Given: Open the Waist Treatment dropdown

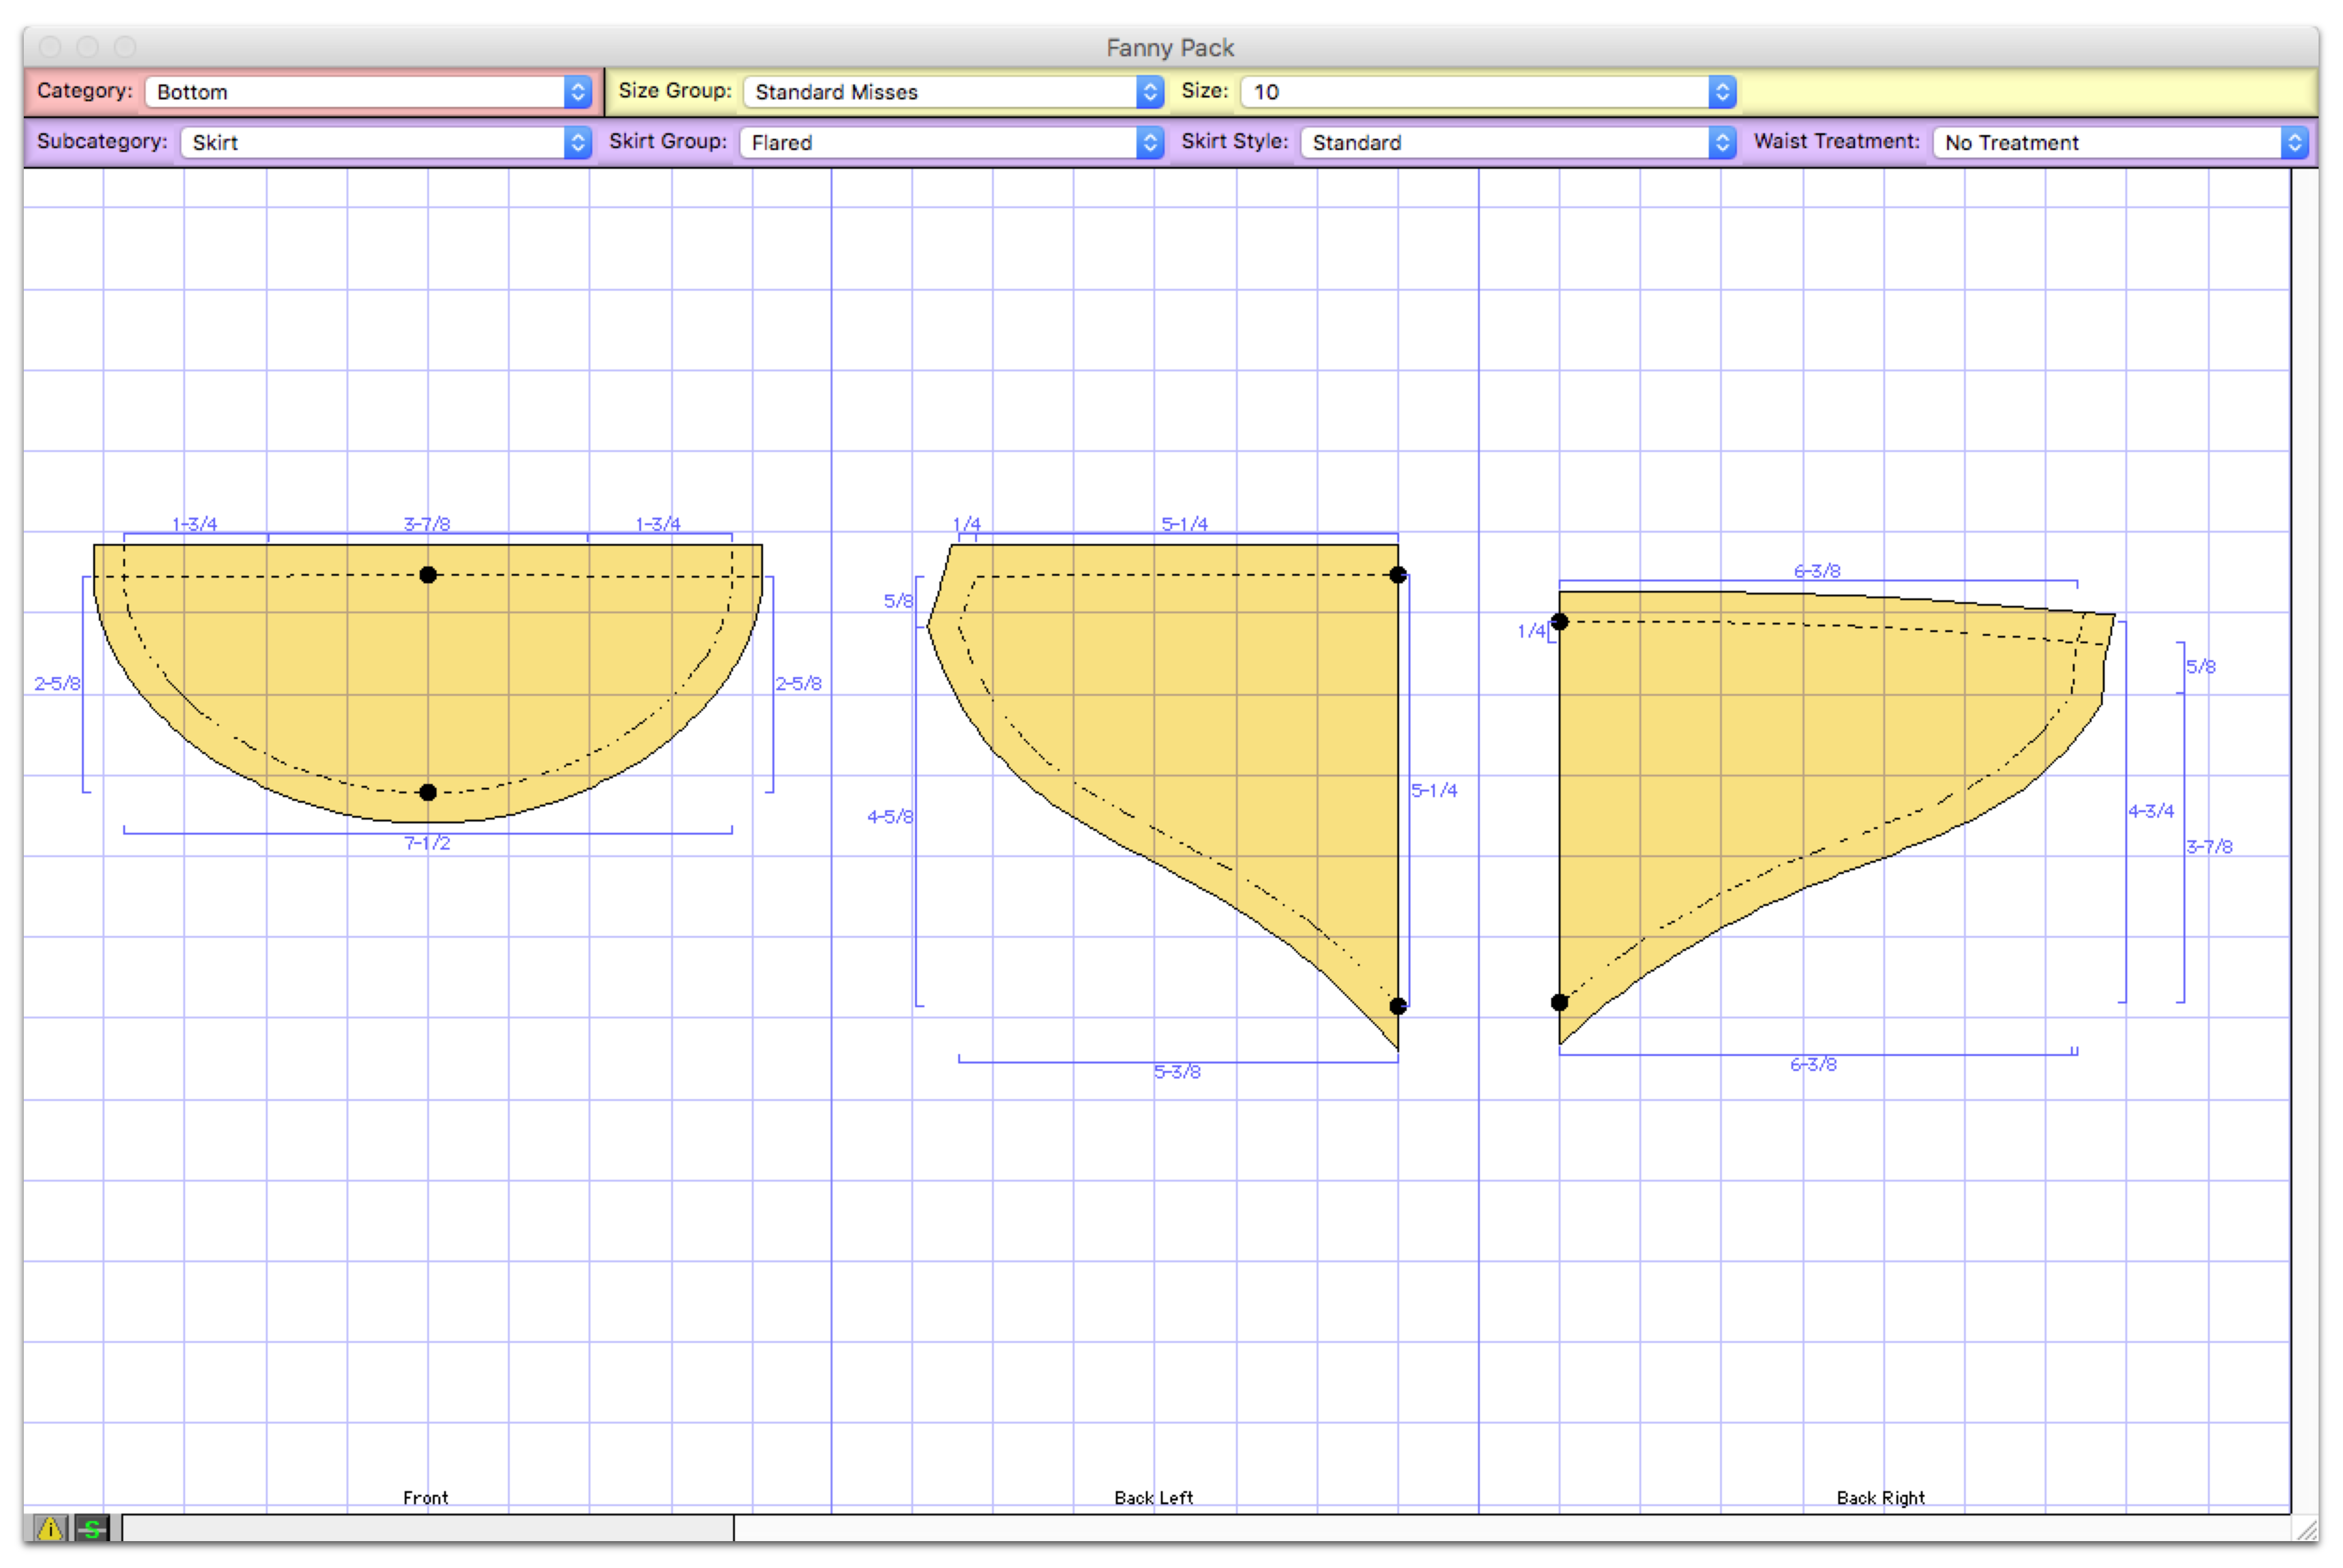Looking at the screenshot, I should (2120, 143).
